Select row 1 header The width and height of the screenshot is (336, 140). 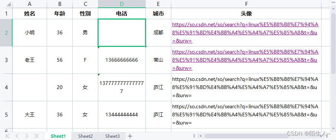tap(6, 14)
